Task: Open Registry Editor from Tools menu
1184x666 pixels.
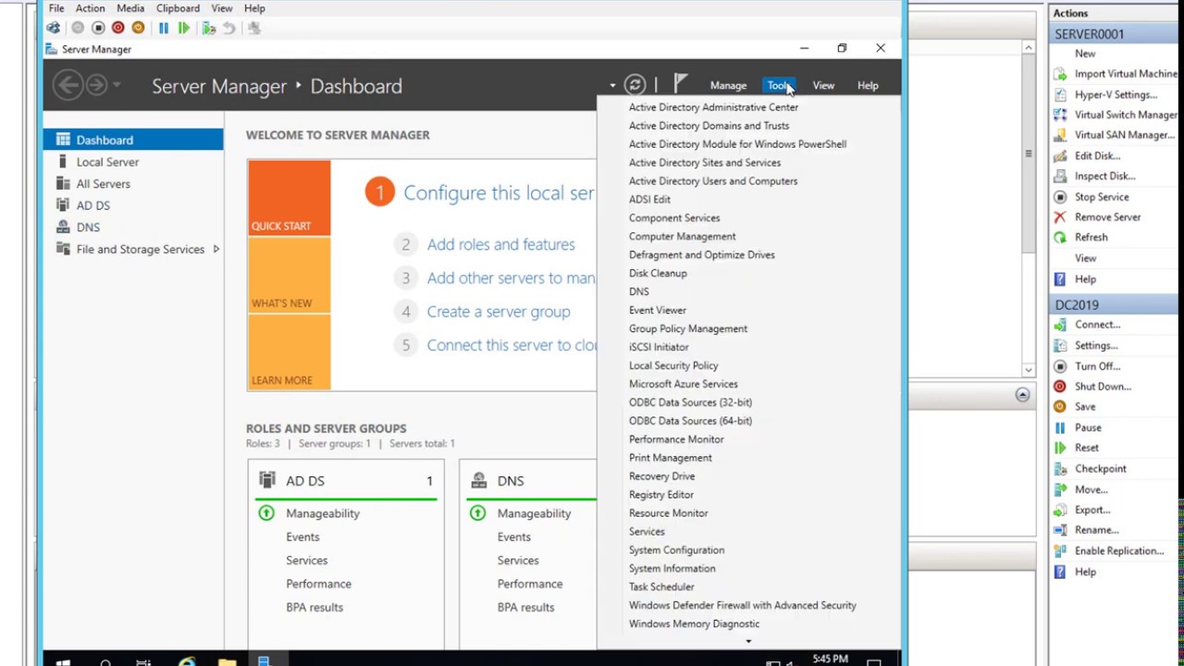Action: [661, 495]
